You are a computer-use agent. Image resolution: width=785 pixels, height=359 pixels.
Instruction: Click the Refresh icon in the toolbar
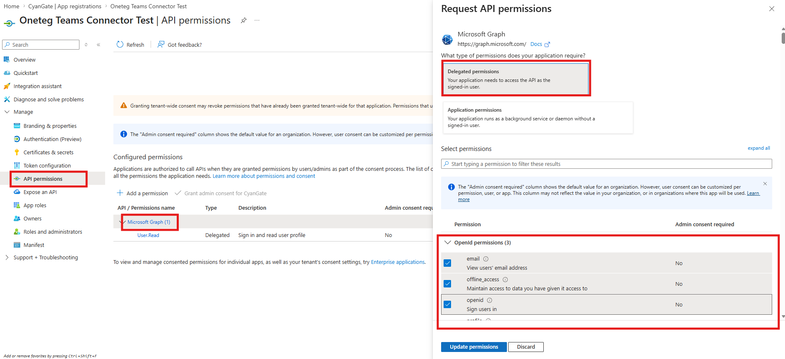(120, 44)
